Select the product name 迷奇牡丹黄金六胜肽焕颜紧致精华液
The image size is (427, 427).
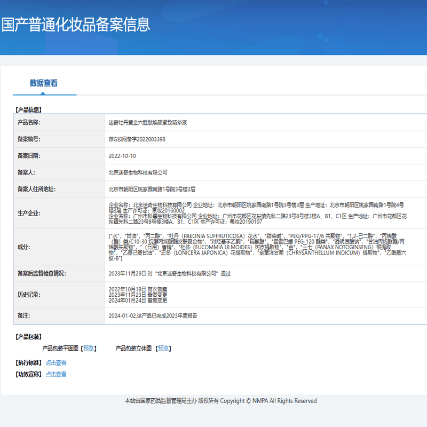point(147,123)
